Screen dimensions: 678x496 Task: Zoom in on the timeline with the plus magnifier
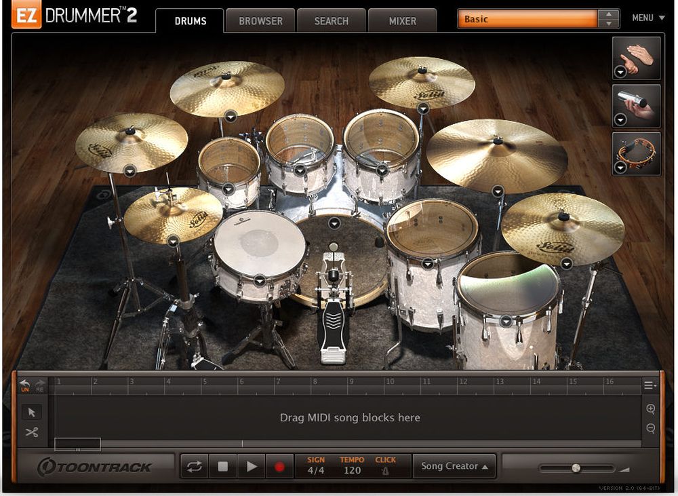pos(652,410)
